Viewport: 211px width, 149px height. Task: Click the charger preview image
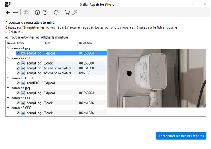pyautogui.click(x=157, y=78)
